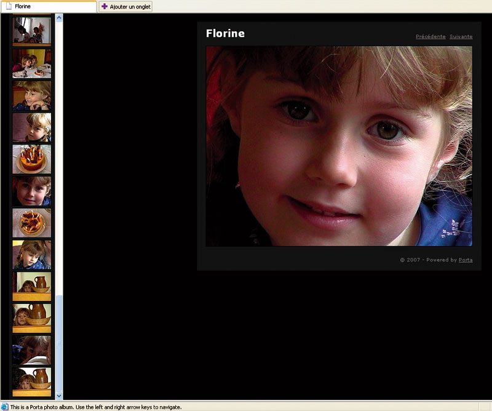Open the Porta link in the footer
The height and width of the screenshot is (411, 492).
click(x=466, y=260)
